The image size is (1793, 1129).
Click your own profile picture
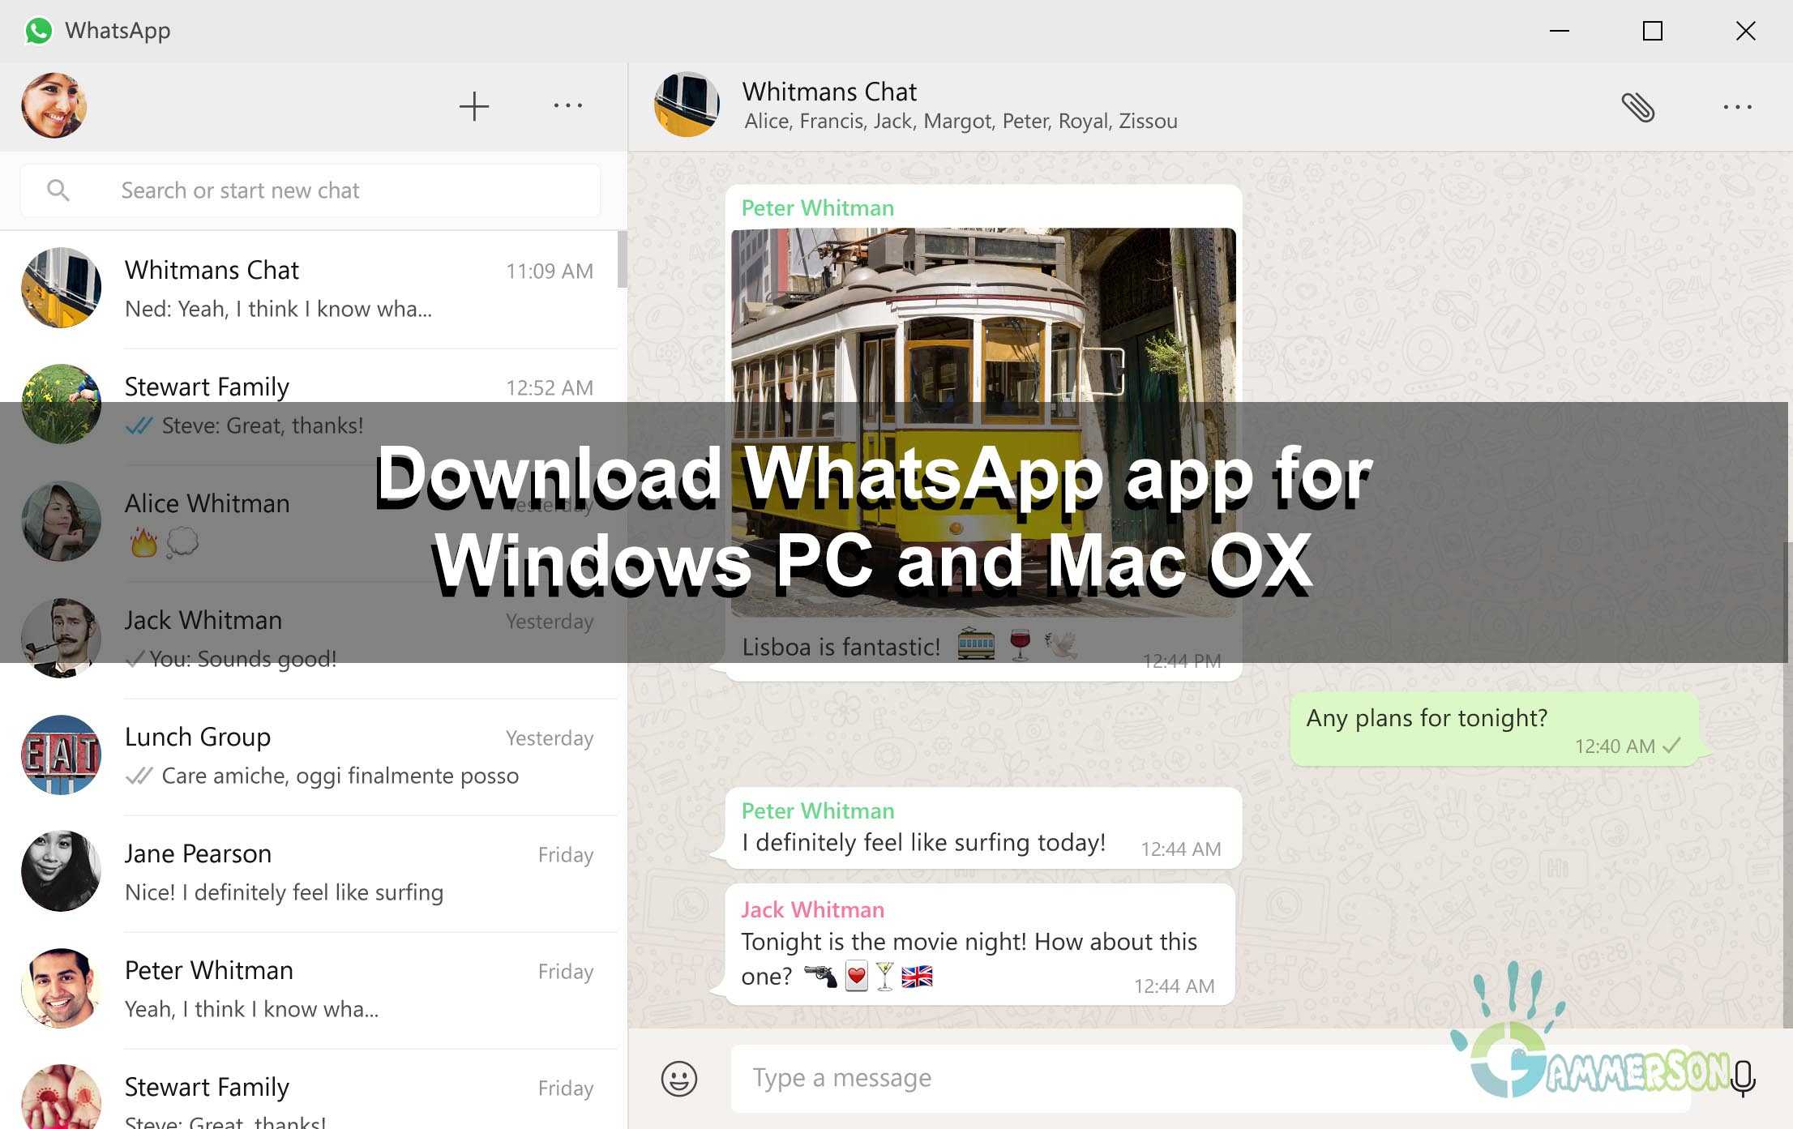[53, 105]
